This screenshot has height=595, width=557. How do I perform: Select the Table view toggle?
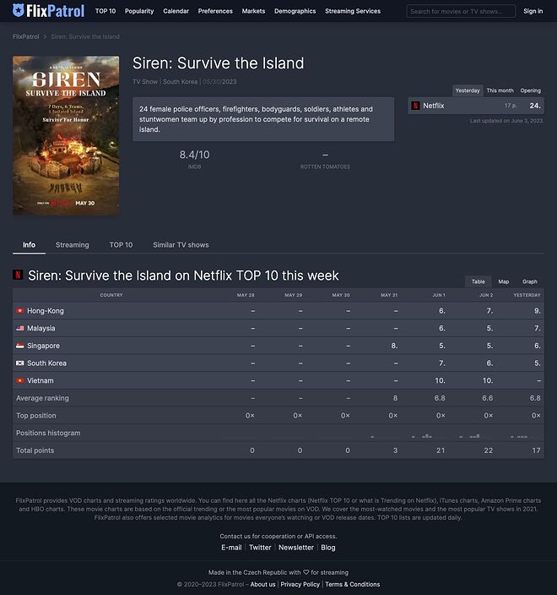[478, 281]
